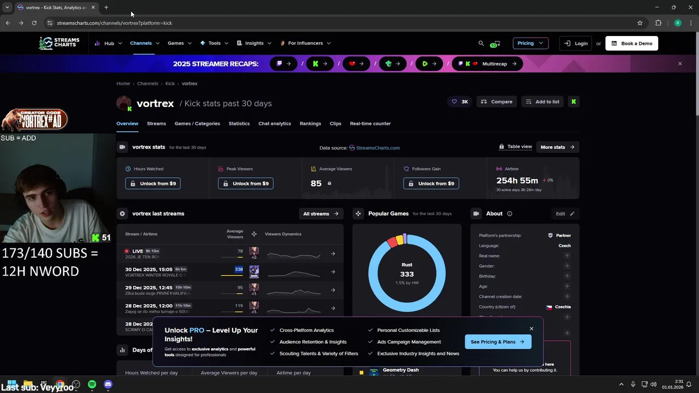The image size is (699, 393).
Task: Open the Twitch streamer recap
Action: (x=283, y=64)
